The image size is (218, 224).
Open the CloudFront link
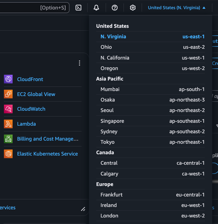point(30,79)
